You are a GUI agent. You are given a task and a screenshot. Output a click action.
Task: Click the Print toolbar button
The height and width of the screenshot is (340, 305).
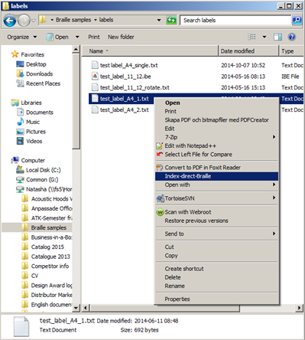94,37
